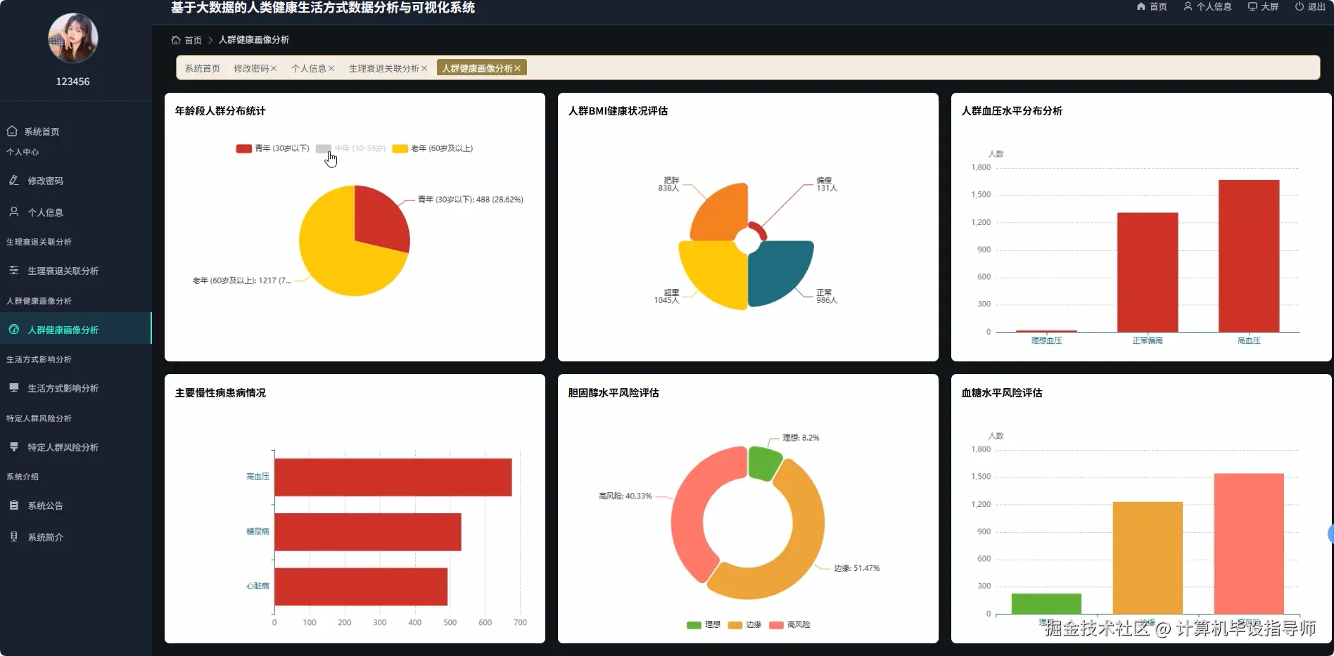
Task: Click the pencil icon next to 修改密码
Action: coord(13,180)
